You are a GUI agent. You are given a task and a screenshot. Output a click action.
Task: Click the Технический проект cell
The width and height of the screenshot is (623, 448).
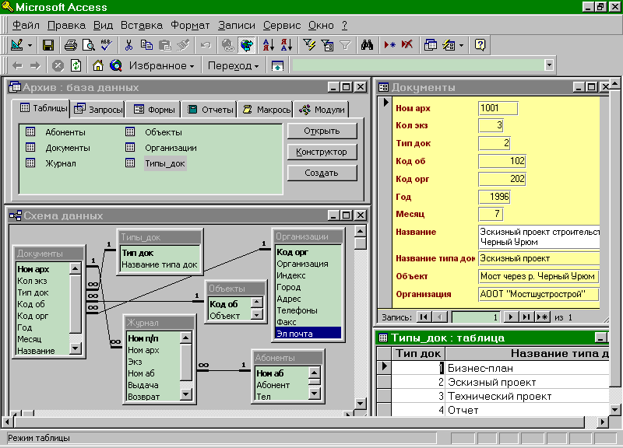point(528,396)
